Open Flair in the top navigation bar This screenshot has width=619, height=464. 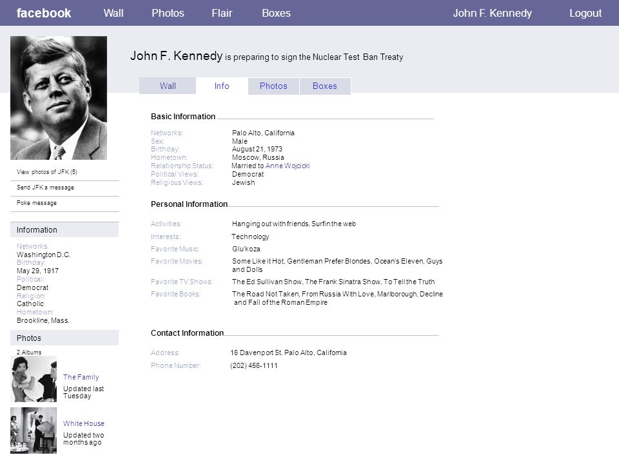[x=222, y=13]
